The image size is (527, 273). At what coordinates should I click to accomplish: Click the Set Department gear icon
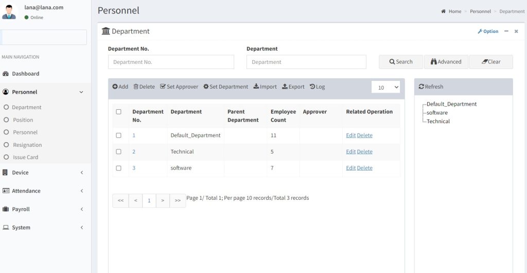click(206, 87)
